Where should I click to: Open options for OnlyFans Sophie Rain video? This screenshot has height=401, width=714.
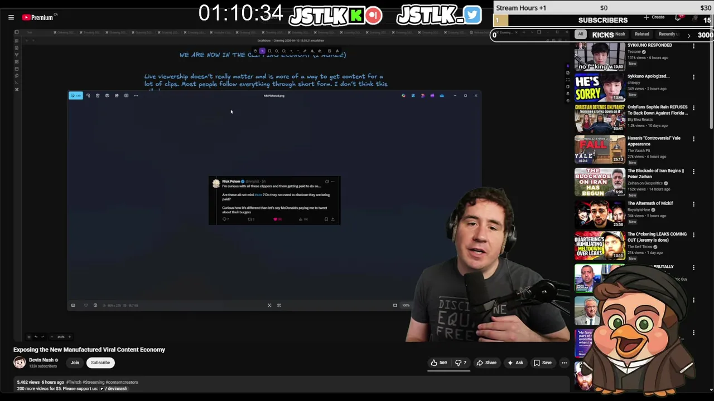click(x=694, y=108)
